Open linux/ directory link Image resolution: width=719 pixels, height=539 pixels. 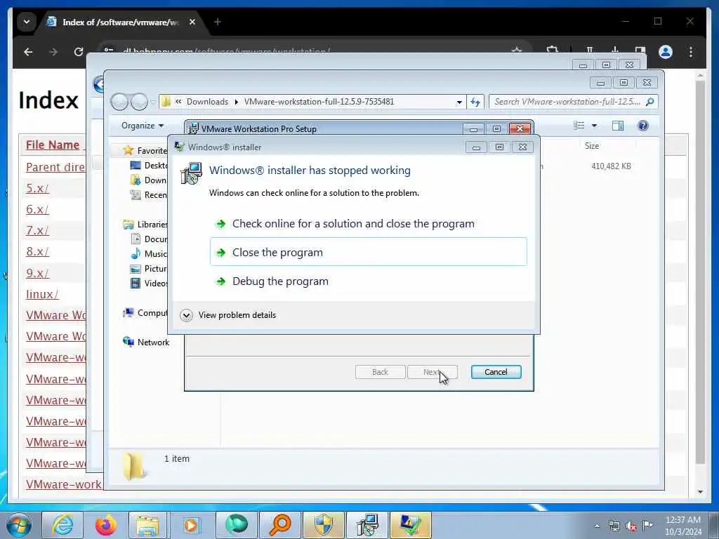point(42,294)
